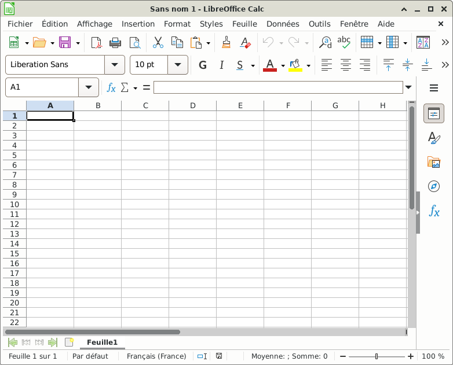Expand the formula bar
Screen dimensions: 453x365
408,87
